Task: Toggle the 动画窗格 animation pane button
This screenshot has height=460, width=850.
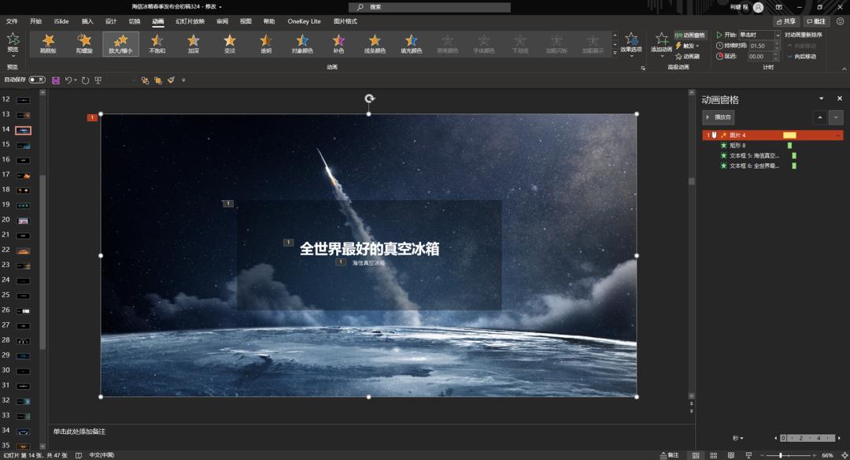Action: click(x=690, y=35)
